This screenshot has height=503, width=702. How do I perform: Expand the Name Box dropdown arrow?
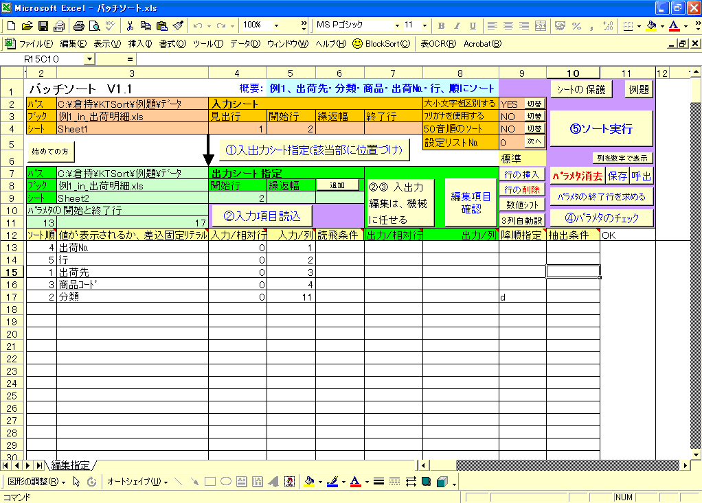coord(89,60)
